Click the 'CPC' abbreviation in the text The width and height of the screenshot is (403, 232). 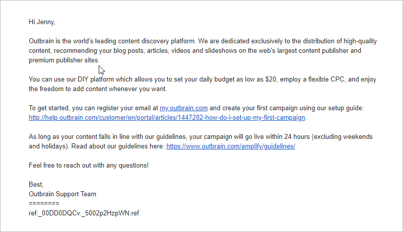337,80
